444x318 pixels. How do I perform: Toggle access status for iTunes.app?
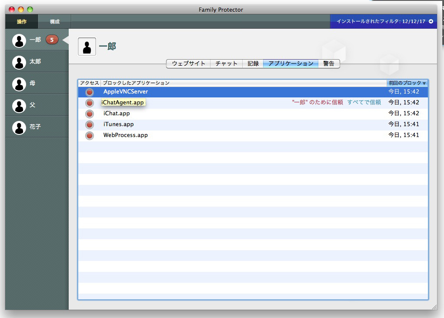click(90, 124)
